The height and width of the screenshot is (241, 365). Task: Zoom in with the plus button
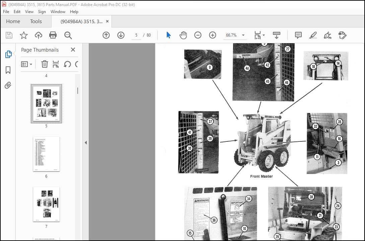213,35
